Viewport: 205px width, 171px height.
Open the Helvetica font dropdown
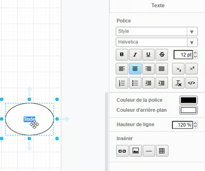(157, 42)
